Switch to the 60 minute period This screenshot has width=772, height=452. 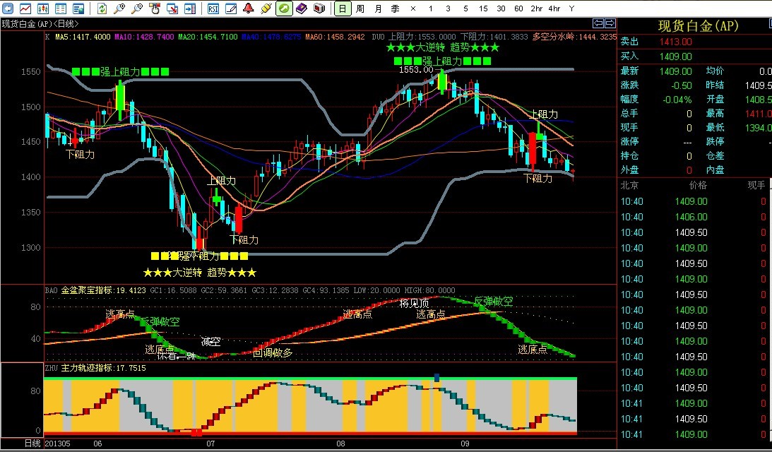[x=519, y=8]
